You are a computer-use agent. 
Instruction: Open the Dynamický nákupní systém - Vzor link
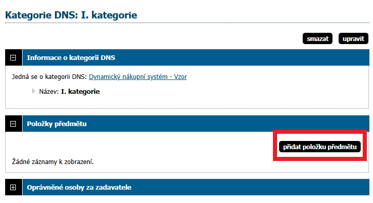pos(138,77)
